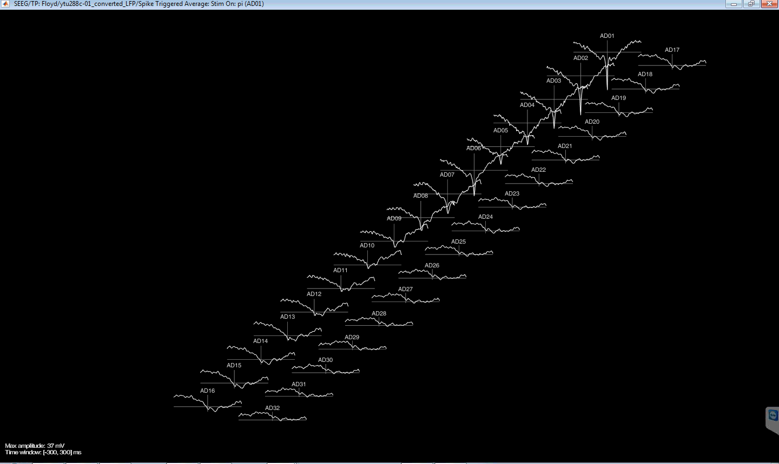Select the AD09 channel label
This screenshot has width=779, height=464.
[x=394, y=219]
